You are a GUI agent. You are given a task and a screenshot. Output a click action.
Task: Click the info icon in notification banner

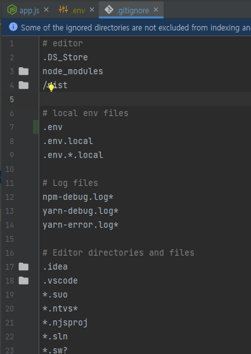(x=13, y=27)
